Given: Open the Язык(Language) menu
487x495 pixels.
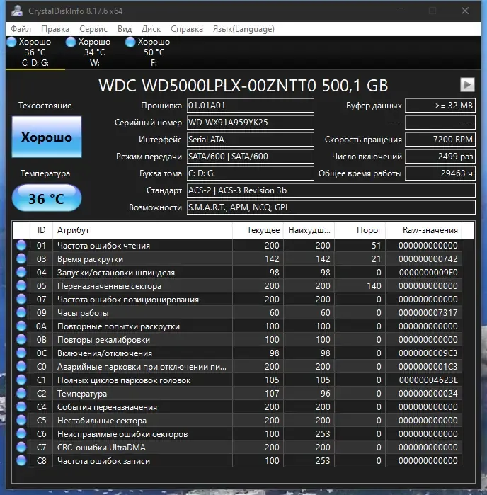Looking at the screenshot, I should 243,29.
